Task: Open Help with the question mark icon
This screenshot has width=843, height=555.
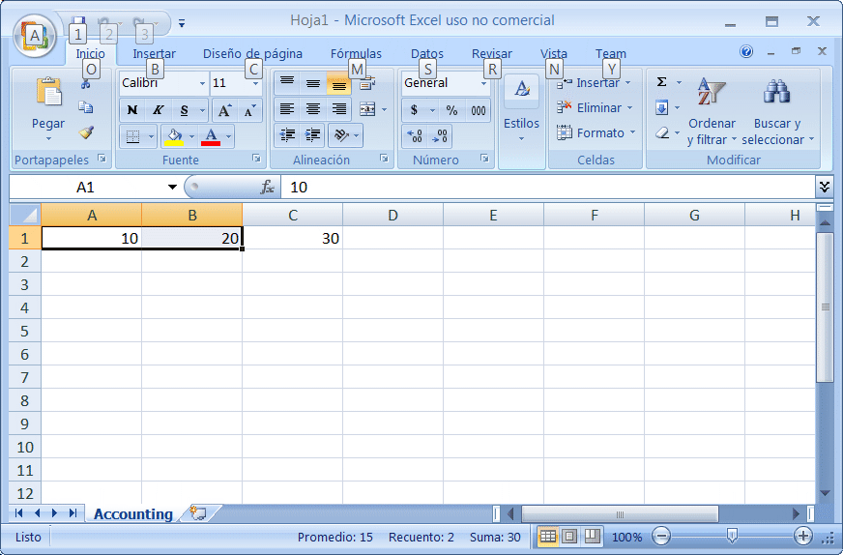Action: 746,51
